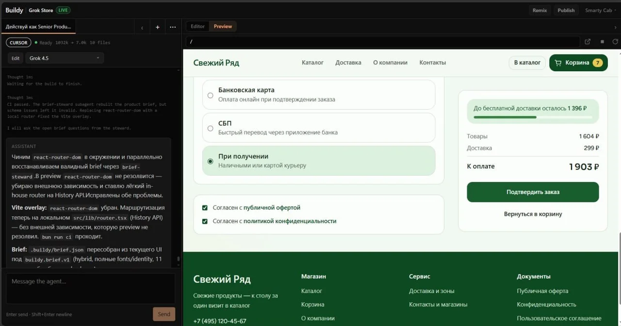Viewport: 621px width, 326px height.
Task: Uncheck политикой конфиденциальности consent checkbox
Action: click(x=205, y=221)
